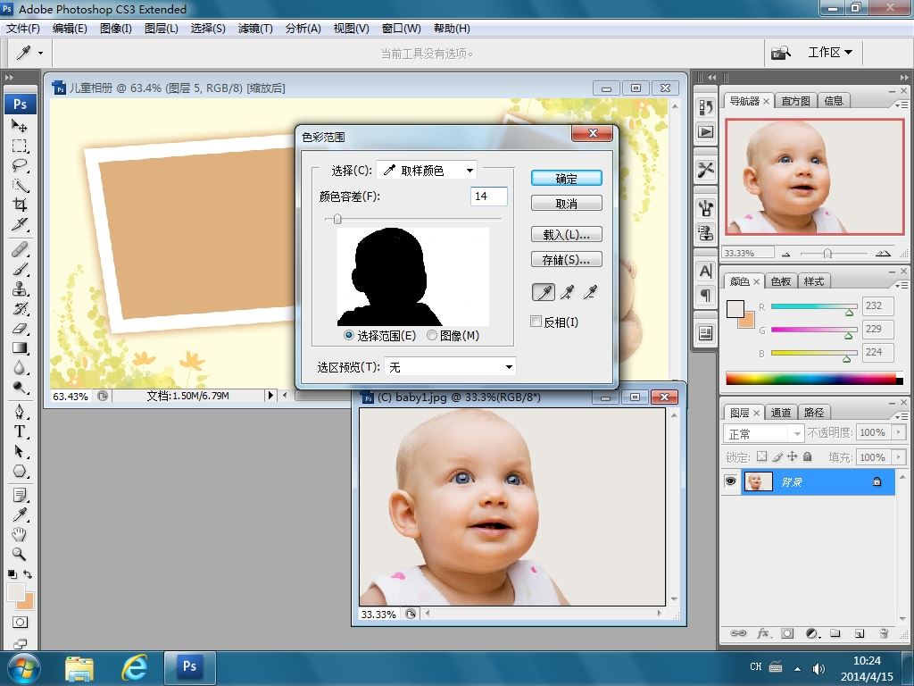
Task: Hide the 背景 layer visibility eye
Action: (x=730, y=481)
